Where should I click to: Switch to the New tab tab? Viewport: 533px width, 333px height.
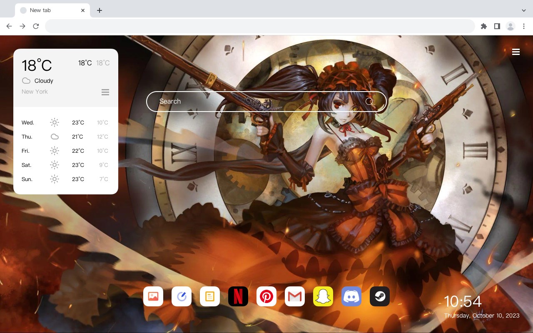point(52,10)
